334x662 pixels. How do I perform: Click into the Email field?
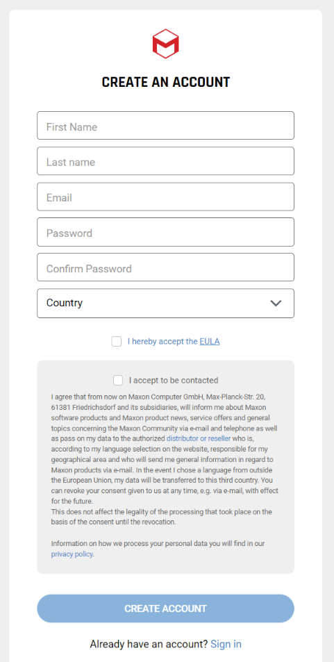pos(165,197)
